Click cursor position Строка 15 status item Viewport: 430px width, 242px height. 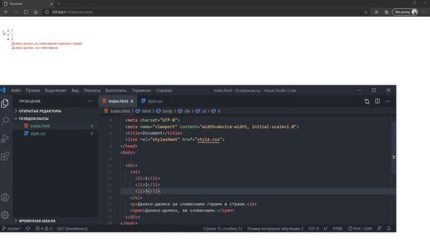coord(222,229)
